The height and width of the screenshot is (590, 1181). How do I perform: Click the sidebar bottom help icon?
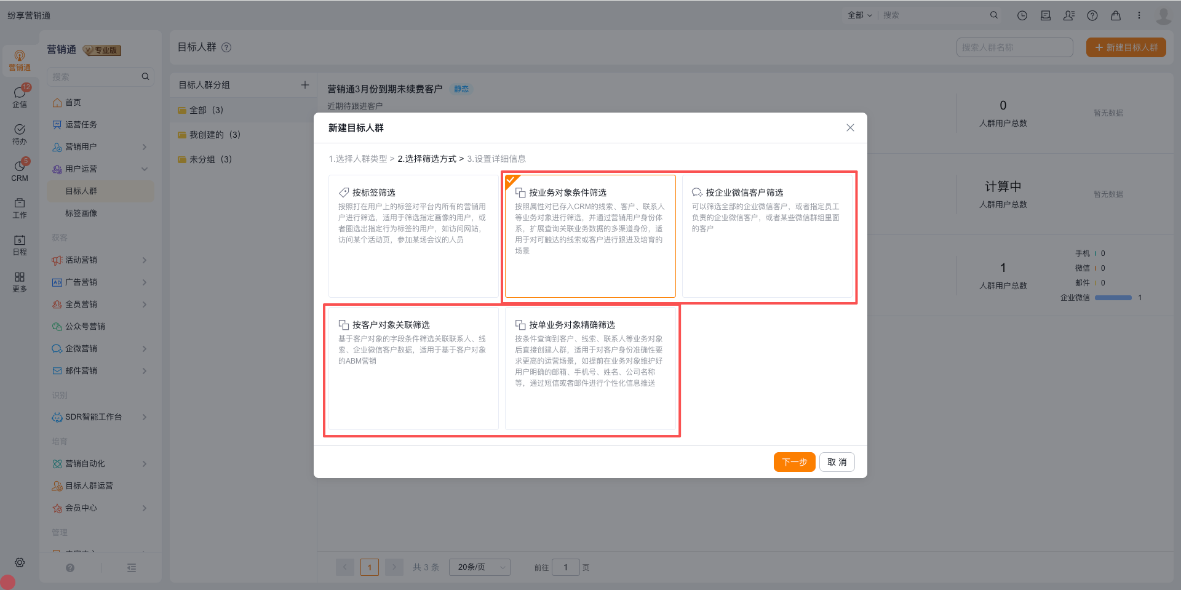click(70, 568)
